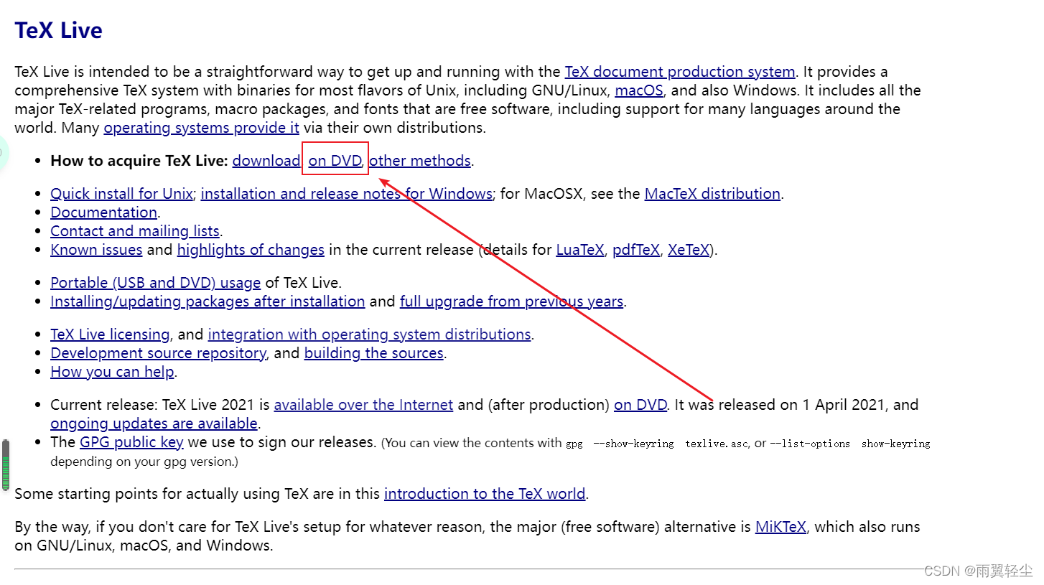The width and height of the screenshot is (1044, 585).
Task: Click on DVD link in Current release line
Action: [640, 405]
